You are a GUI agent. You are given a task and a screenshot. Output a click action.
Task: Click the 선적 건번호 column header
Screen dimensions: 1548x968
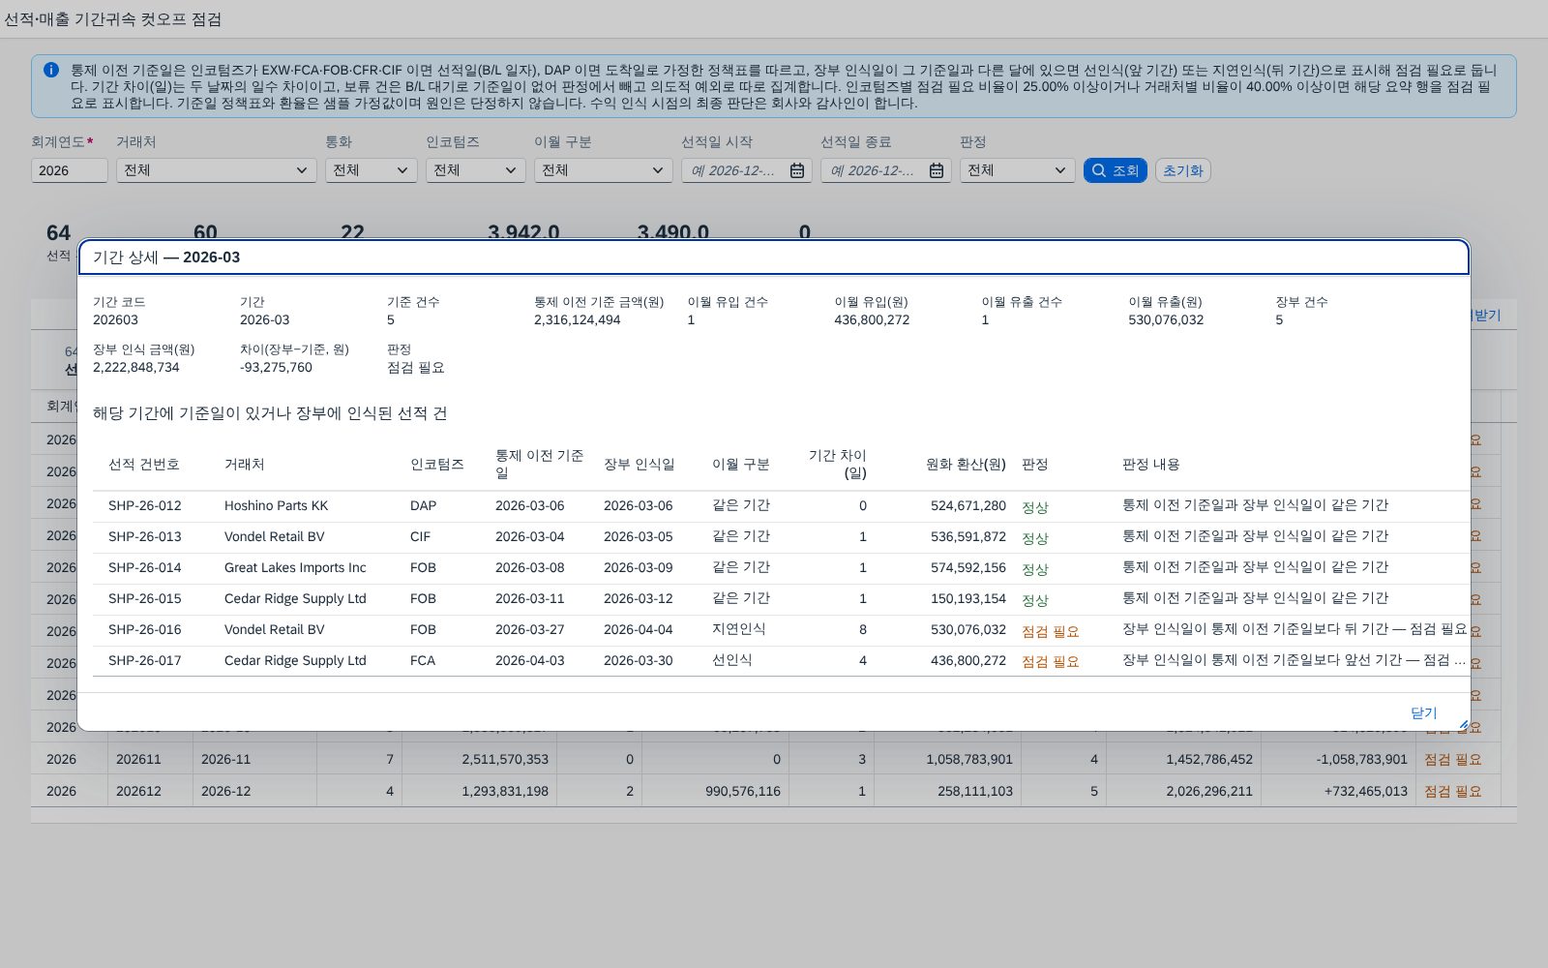click(x=144, y=465)
